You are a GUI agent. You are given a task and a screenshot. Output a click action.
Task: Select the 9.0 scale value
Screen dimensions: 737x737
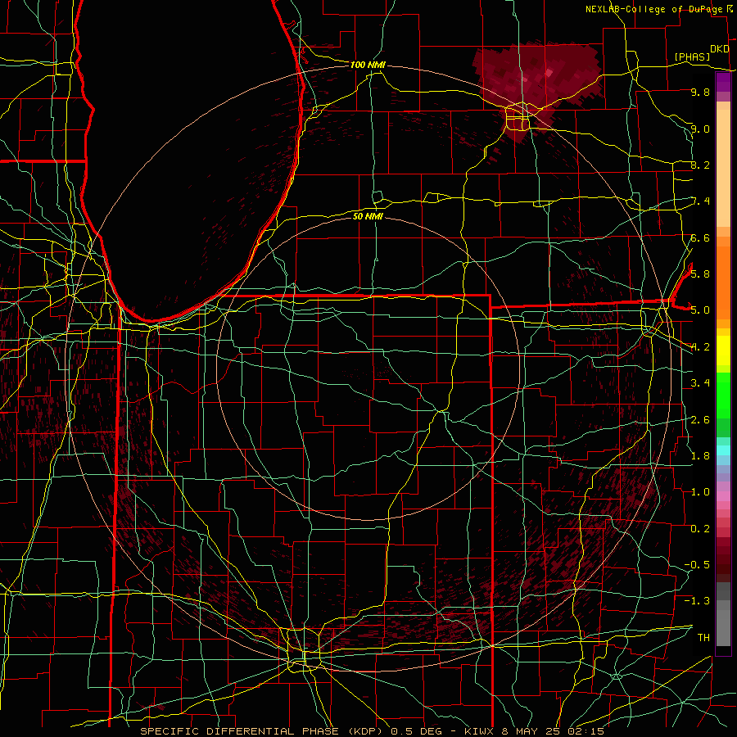coord(700,129)
